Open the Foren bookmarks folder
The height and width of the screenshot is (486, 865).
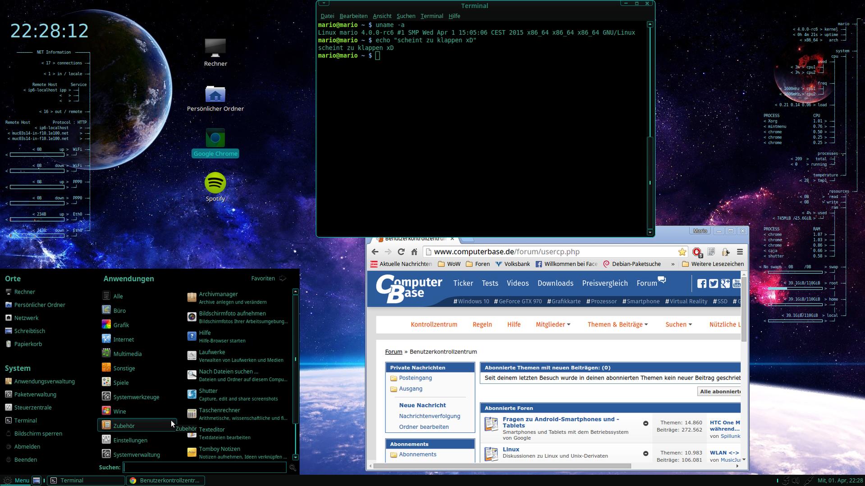click(477, 264)
